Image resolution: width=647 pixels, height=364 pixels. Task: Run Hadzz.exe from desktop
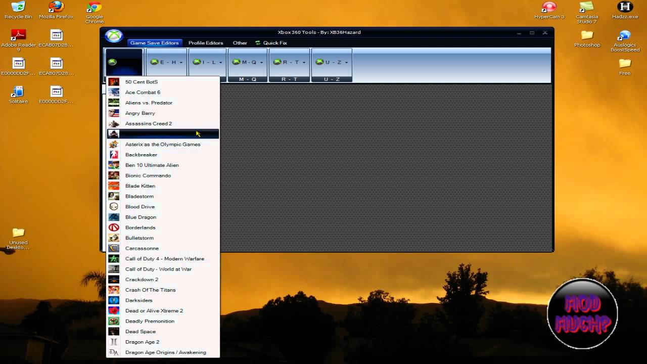pos(625,10)
